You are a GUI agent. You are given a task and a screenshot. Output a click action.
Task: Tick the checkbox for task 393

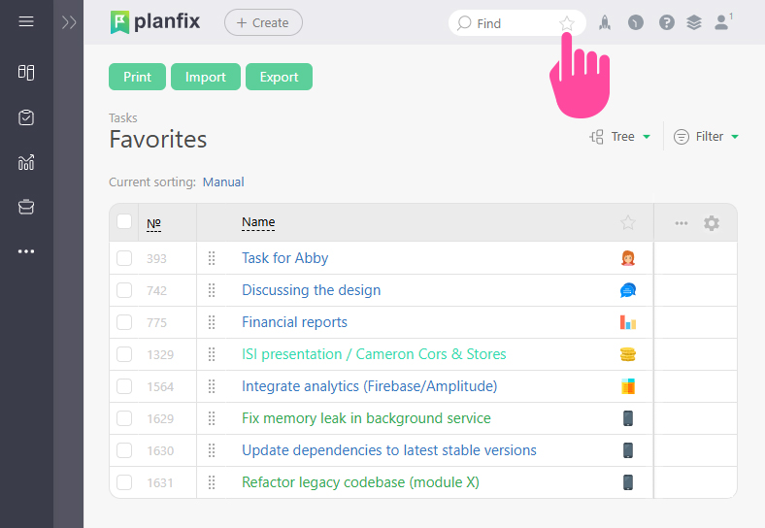(124, 258)
